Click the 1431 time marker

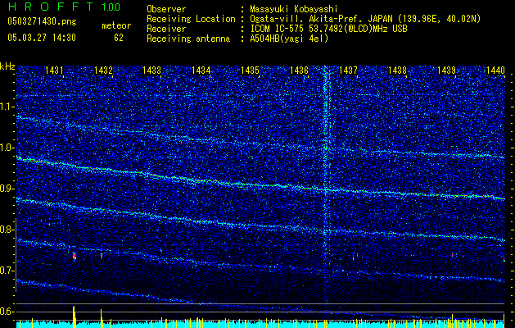pos(56,71)
